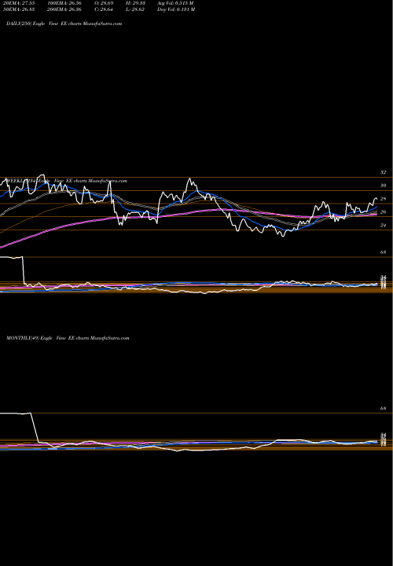393x566 pixels.
Task: Select the Day Vol 0.131 M text
Action: 176,9
